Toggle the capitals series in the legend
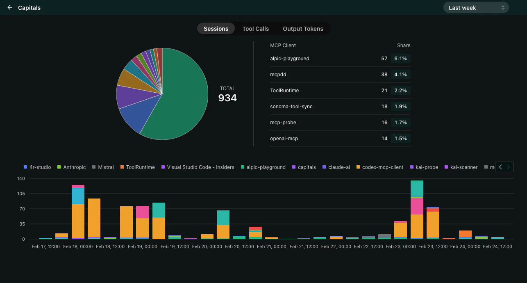The height and width of the screenshot is (283, 527). coord(294,167)
